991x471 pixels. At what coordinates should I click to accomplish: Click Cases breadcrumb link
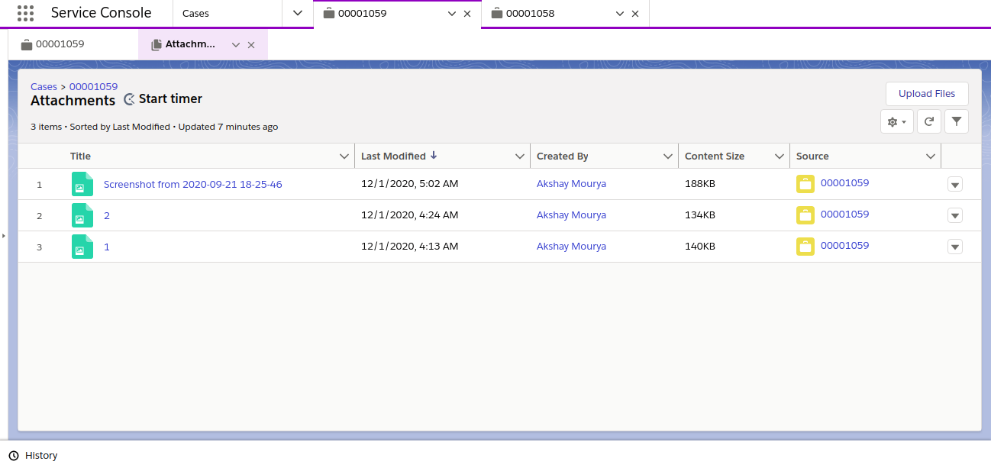44,87
